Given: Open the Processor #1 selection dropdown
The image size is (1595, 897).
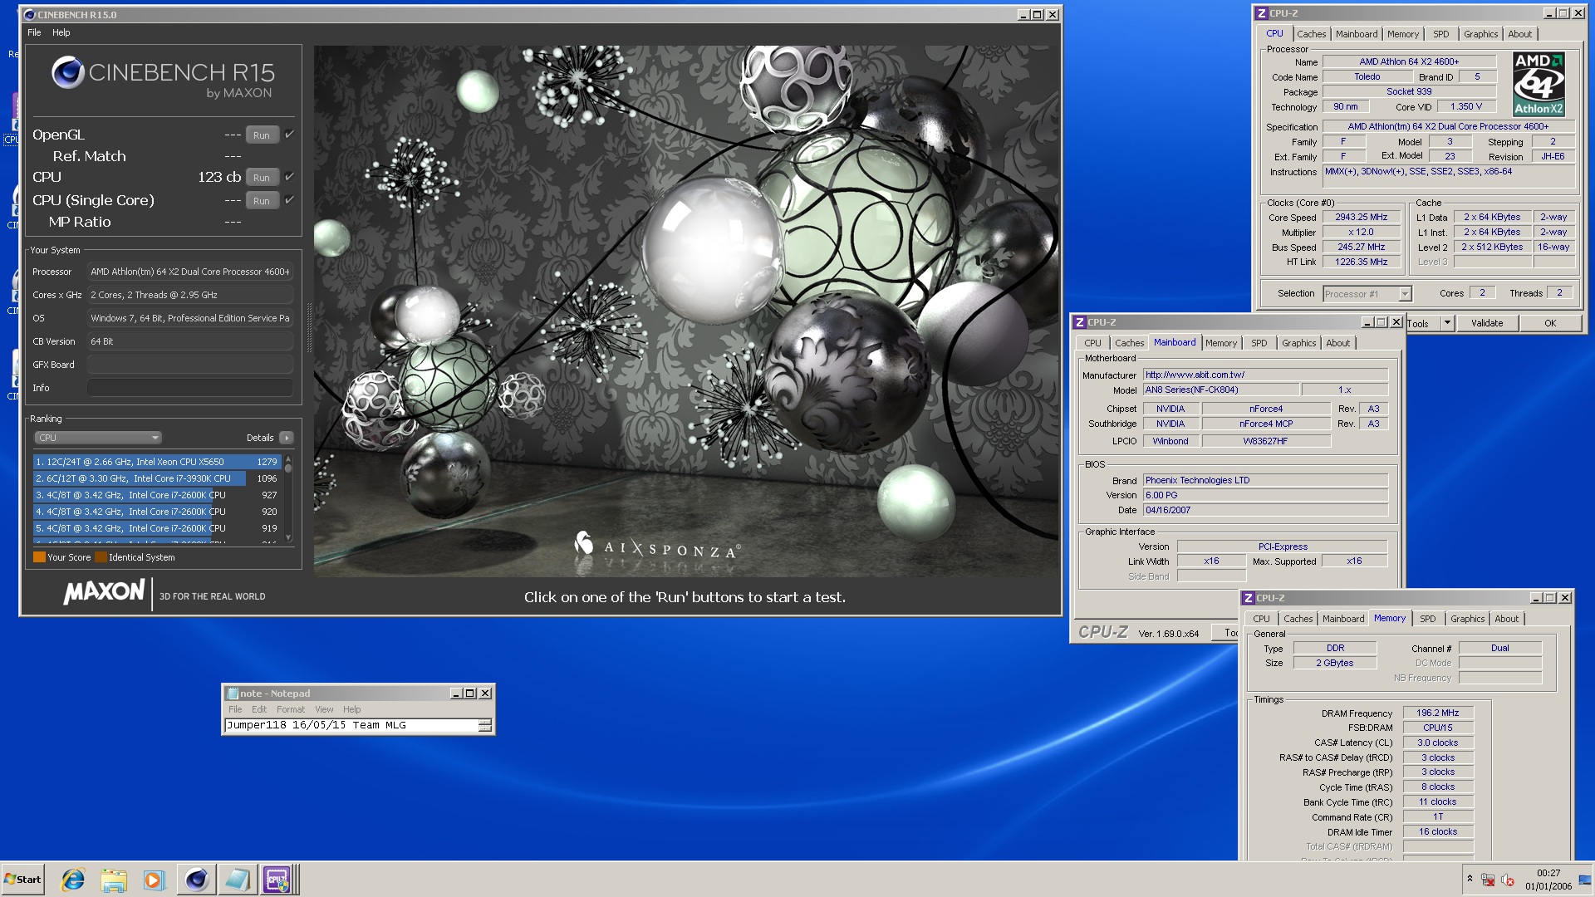Looking at the screenshot, I should (1367, 294).
